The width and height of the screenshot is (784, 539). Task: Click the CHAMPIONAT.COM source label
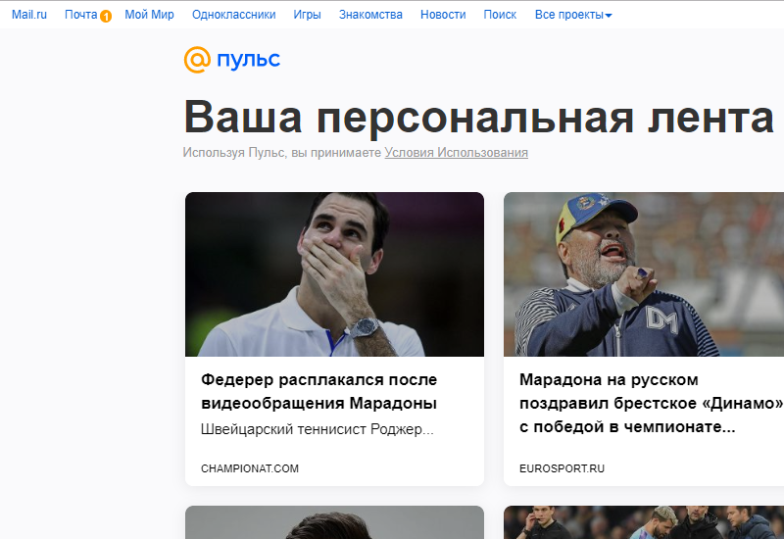[250, 468]
